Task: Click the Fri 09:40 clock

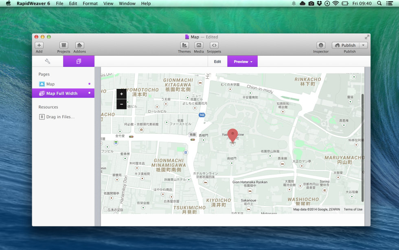Action: (362, 3)
